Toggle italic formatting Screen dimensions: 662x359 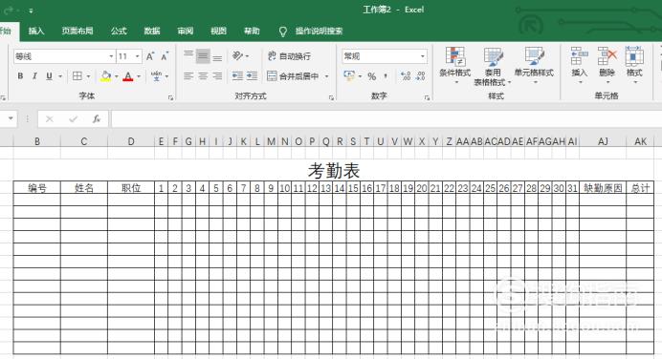34,76
